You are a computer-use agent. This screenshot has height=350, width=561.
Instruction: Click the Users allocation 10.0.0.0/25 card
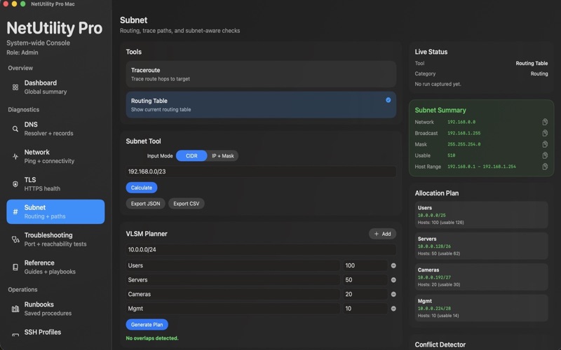click(x=481, y=215)
